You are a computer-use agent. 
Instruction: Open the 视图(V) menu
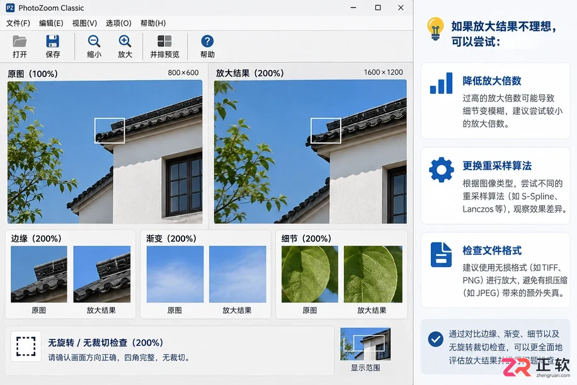click(84, 23)
